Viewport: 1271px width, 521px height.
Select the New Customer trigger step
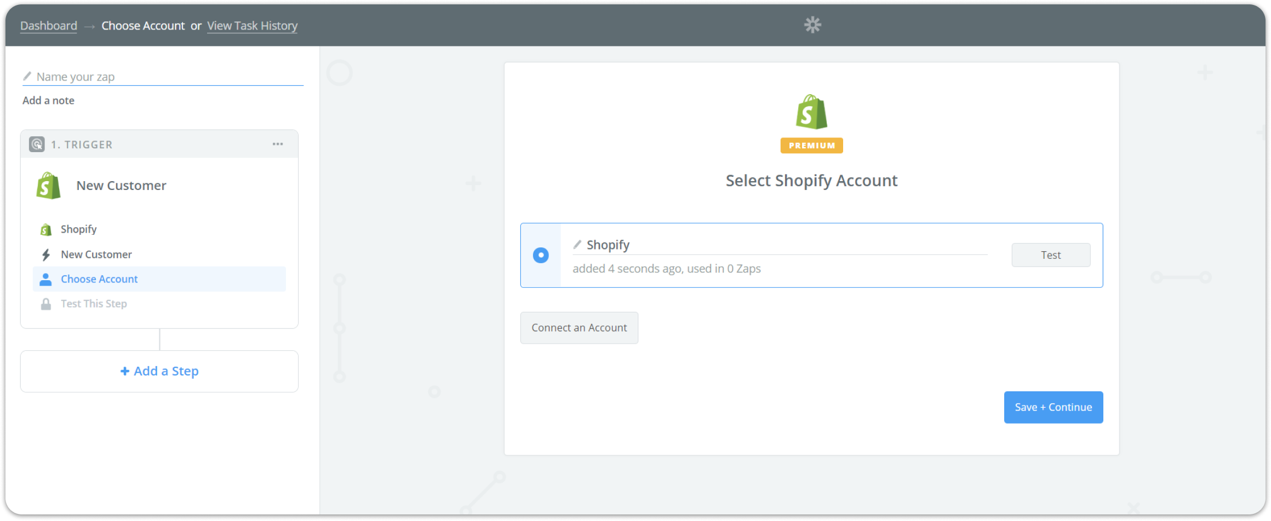pyautogui.click(x=159, y=254)
